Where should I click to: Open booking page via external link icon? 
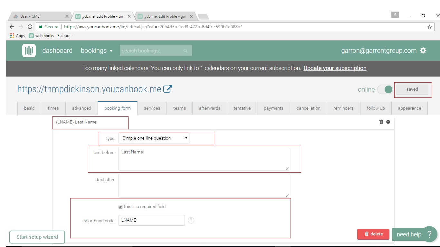point(168,89)
